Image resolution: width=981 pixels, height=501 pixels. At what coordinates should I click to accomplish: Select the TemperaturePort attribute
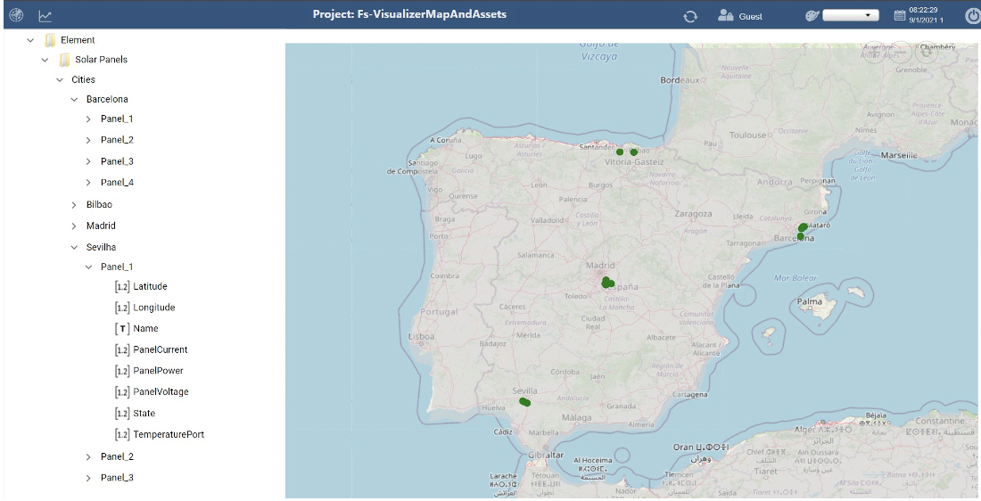pyautogui.click(x=169, y=435)
